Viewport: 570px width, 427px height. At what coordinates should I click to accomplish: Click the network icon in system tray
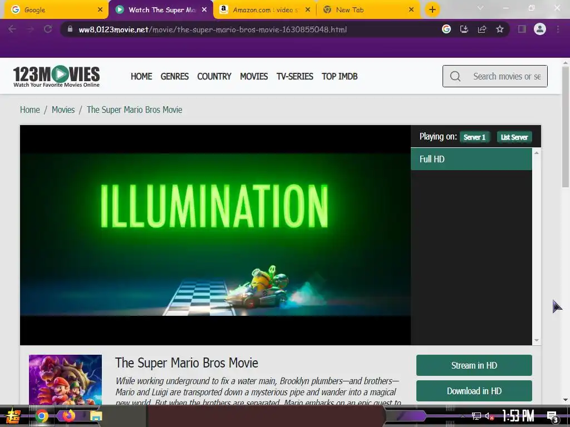pyautogui.click(x=476, y=416)
